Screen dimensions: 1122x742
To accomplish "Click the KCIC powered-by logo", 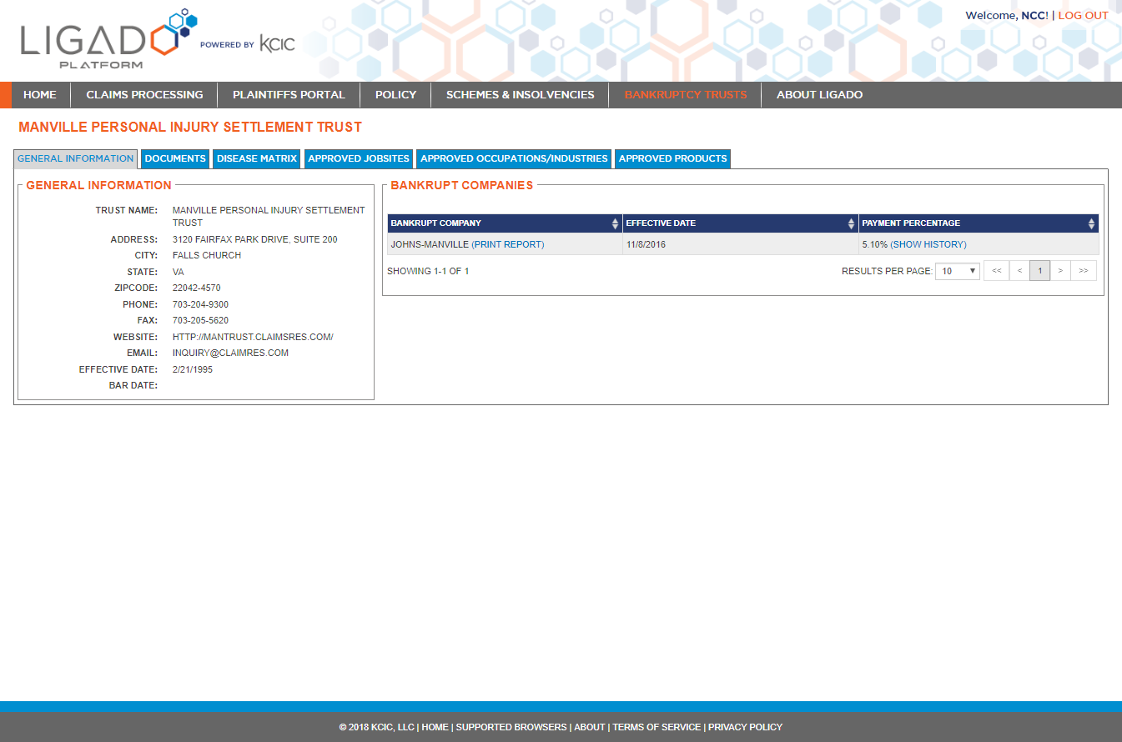I will (x=277, y=44).
